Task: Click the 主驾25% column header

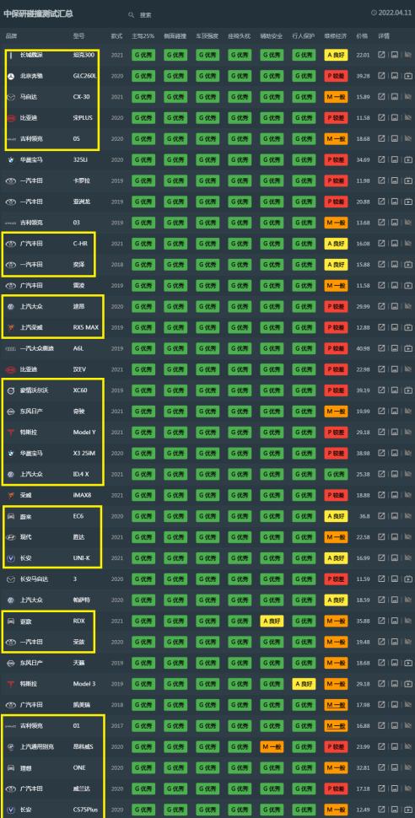Action: (x=143, y=36)
